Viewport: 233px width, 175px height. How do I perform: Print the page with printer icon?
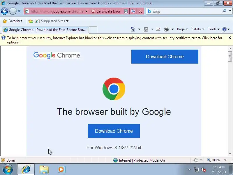pos(166,29)
